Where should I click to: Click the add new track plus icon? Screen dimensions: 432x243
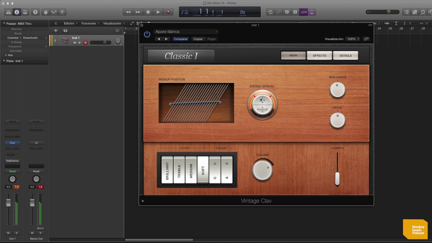(x=56, y=30)
